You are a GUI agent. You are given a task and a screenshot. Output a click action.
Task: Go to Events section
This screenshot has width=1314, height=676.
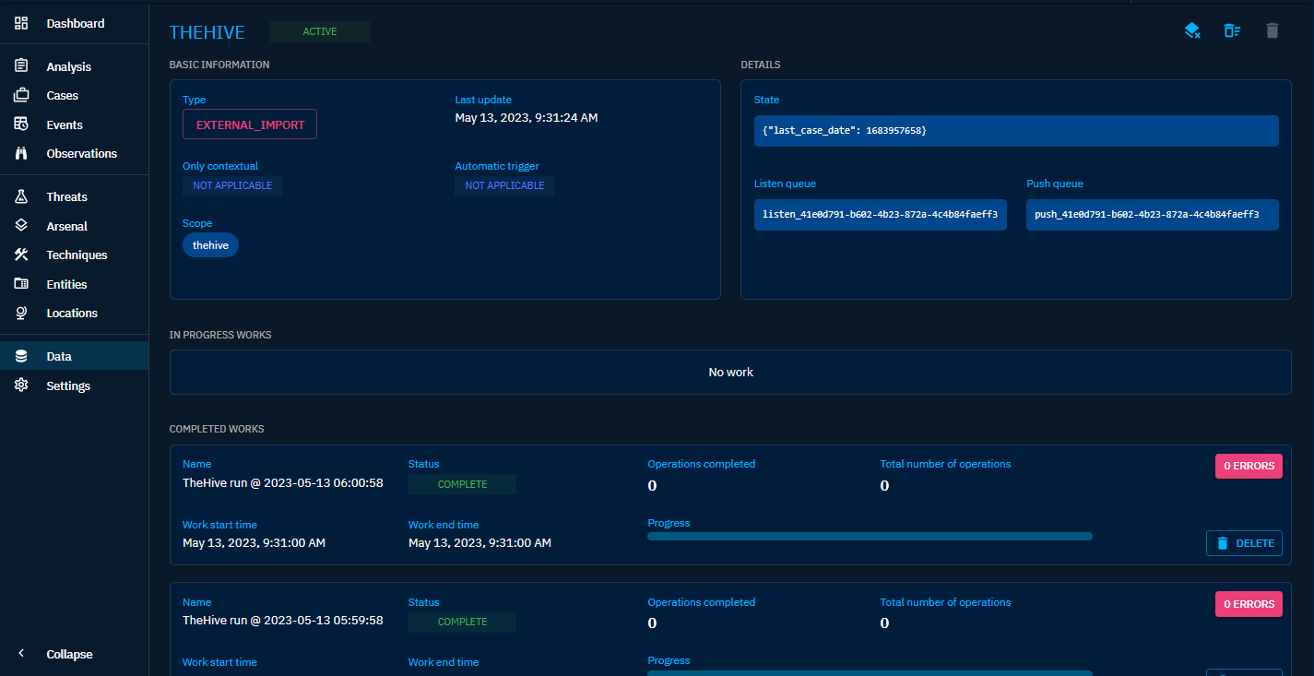pyautogui.click(x=75, y=125)
